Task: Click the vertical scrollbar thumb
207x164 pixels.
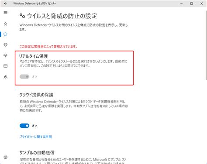Action: click(x=206, y=45)
